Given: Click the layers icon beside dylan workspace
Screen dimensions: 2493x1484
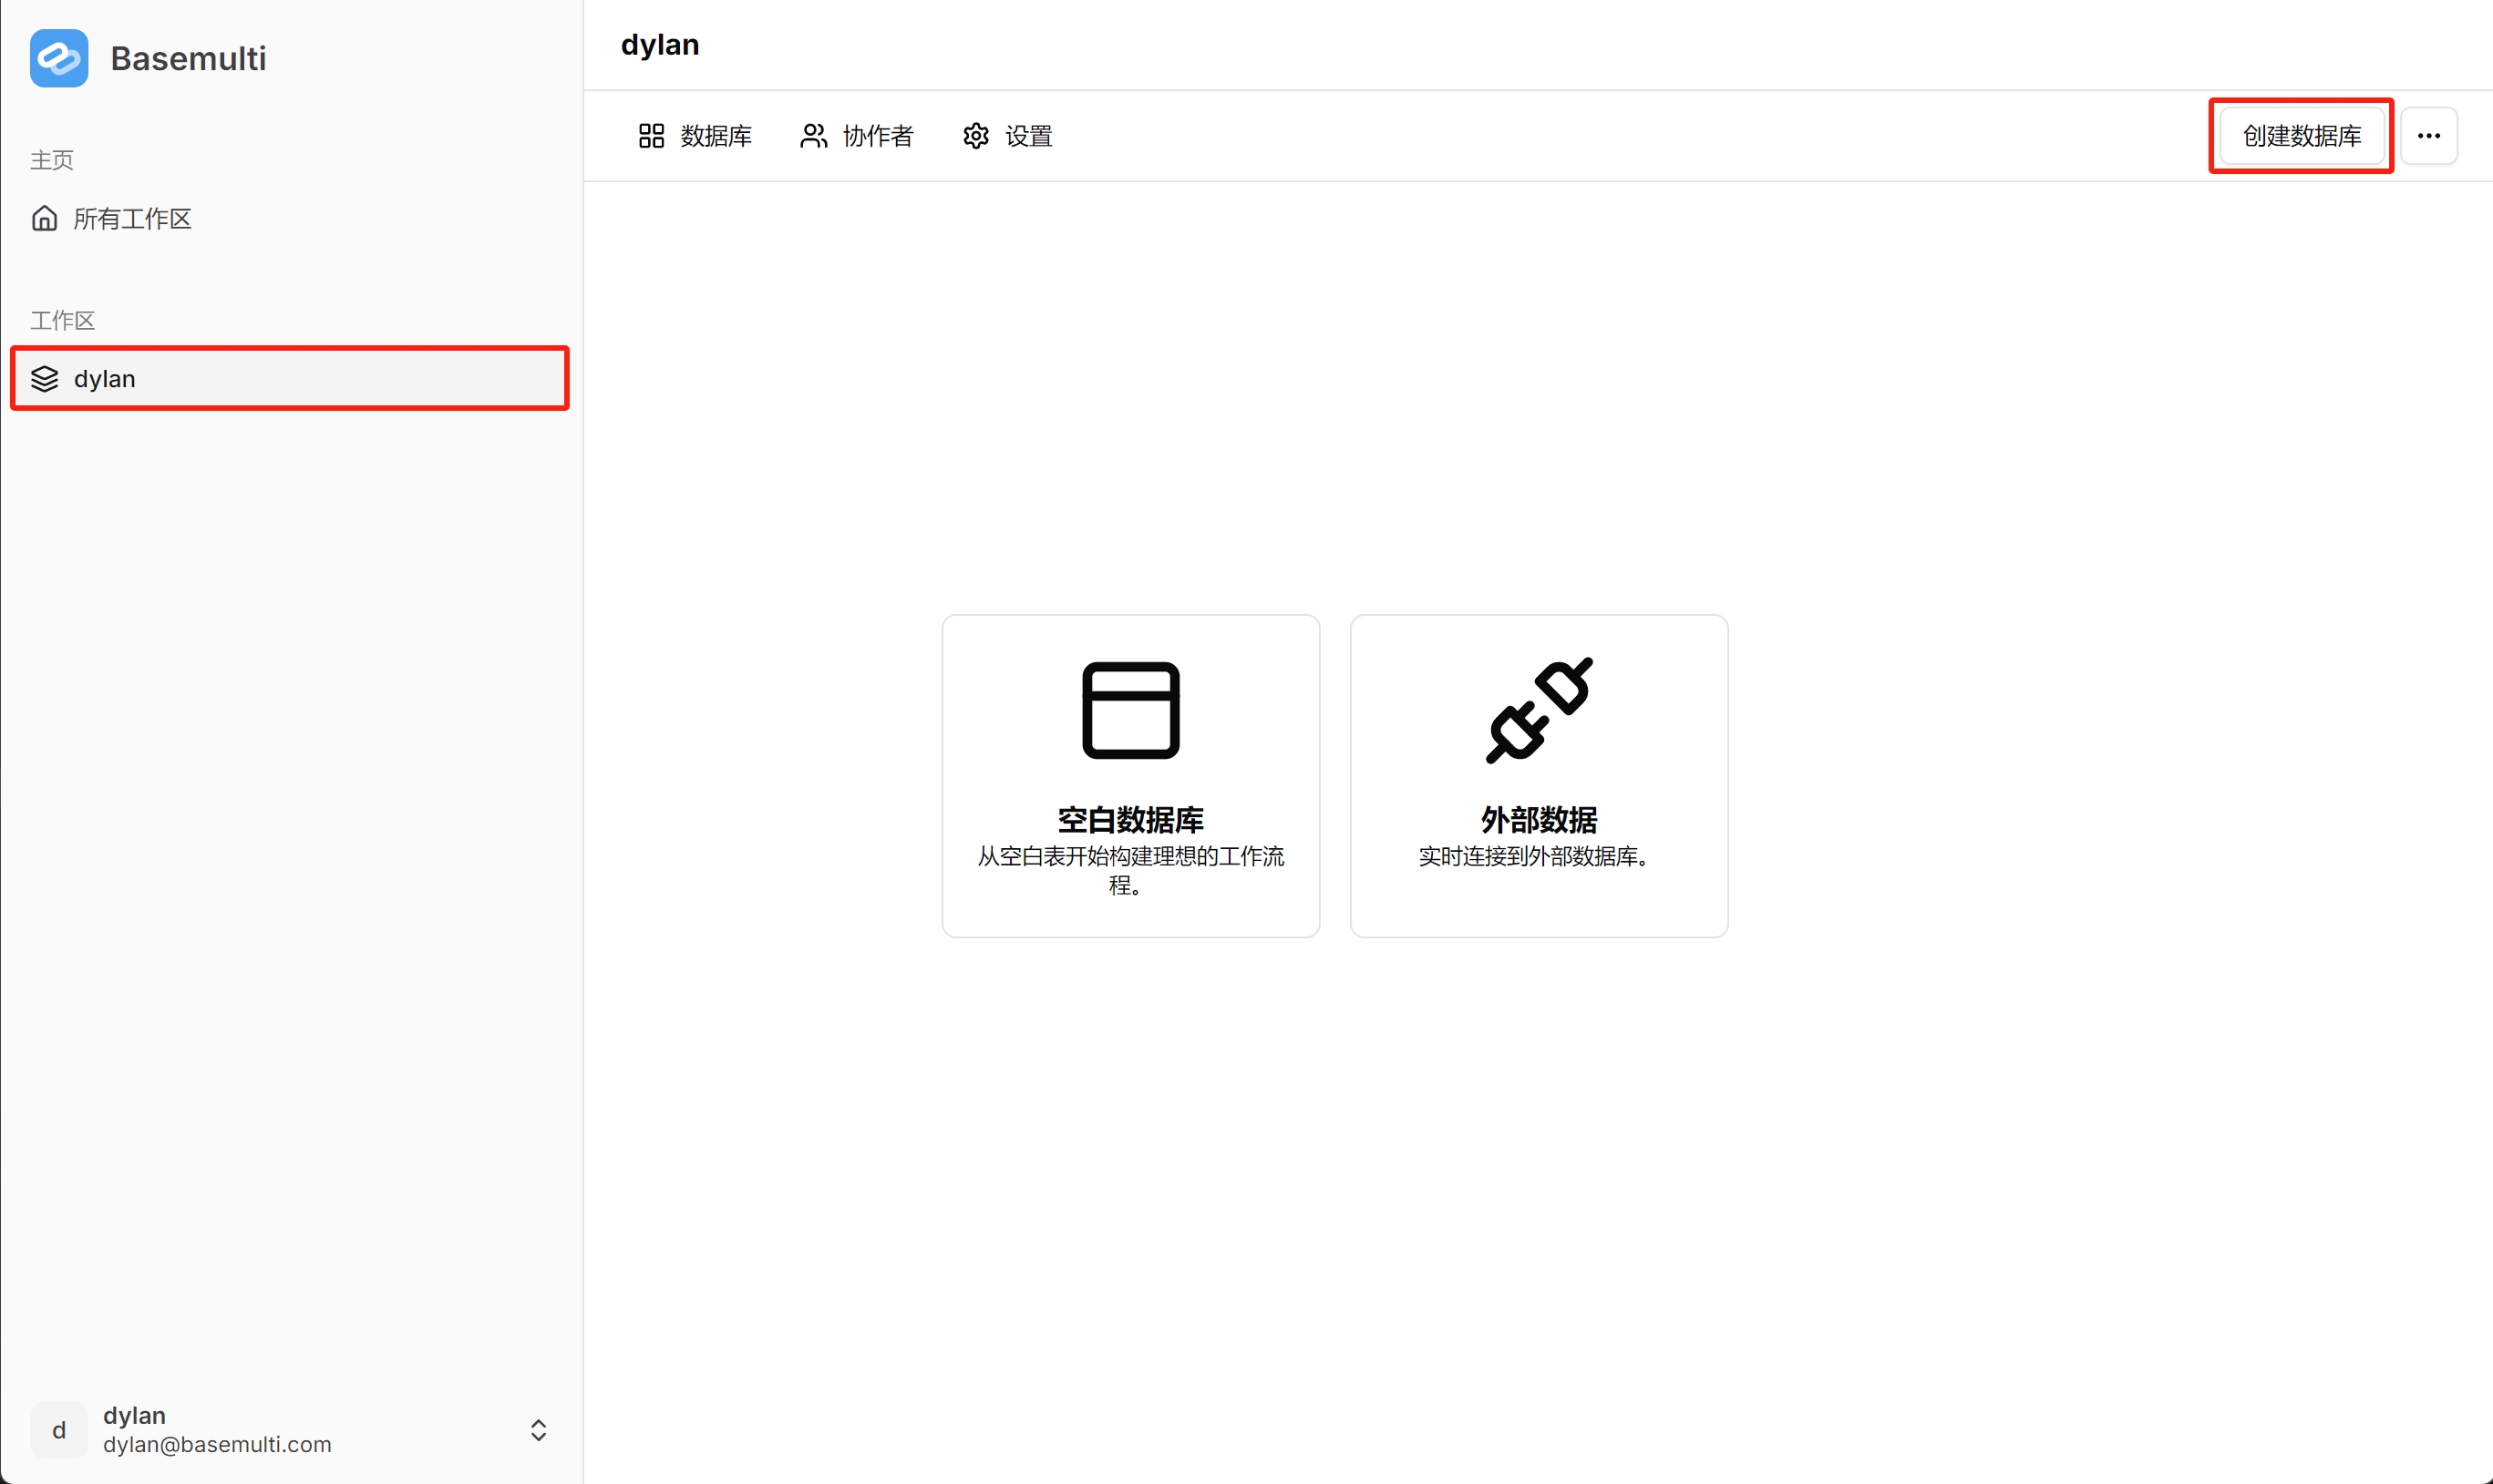Looking at the screenshot, I should (45, 379).
